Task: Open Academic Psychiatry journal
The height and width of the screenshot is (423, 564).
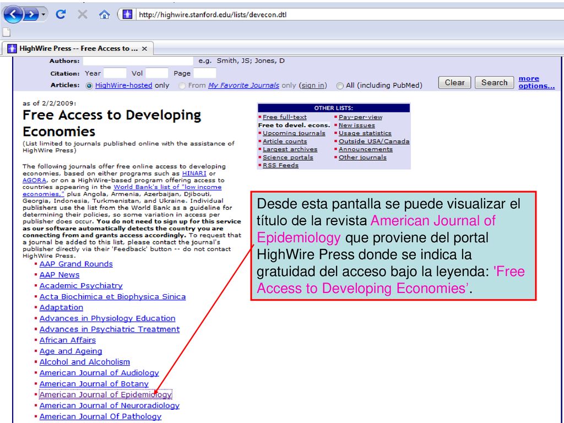Action: coord(81,286)
